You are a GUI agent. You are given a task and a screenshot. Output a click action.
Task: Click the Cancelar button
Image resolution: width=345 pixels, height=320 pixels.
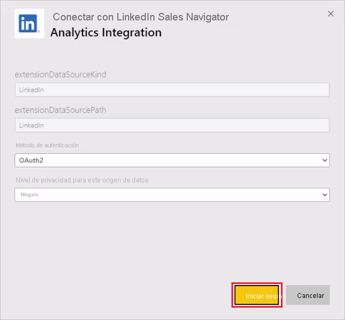click(308, 295)
